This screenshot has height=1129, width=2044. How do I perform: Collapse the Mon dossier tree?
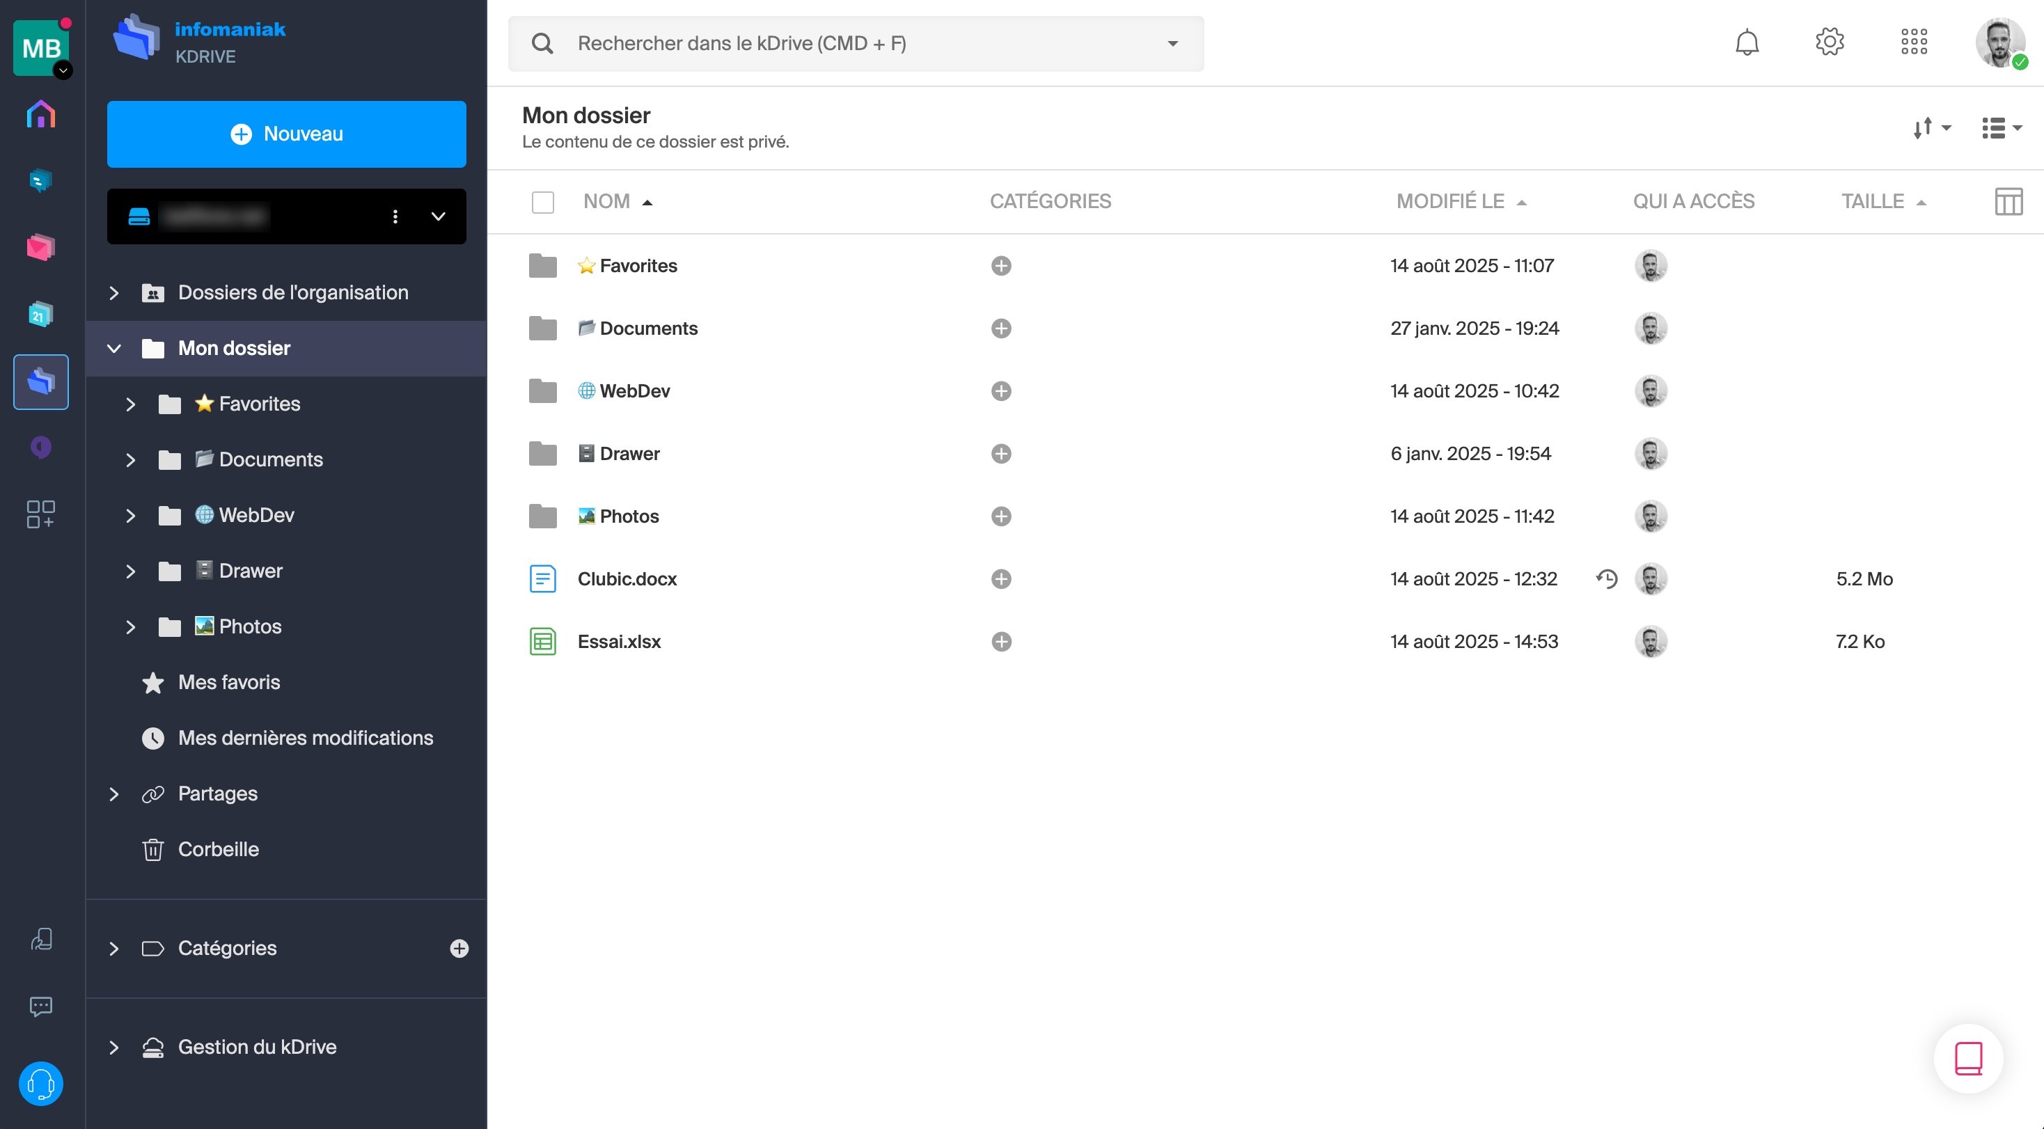point(114,348)
